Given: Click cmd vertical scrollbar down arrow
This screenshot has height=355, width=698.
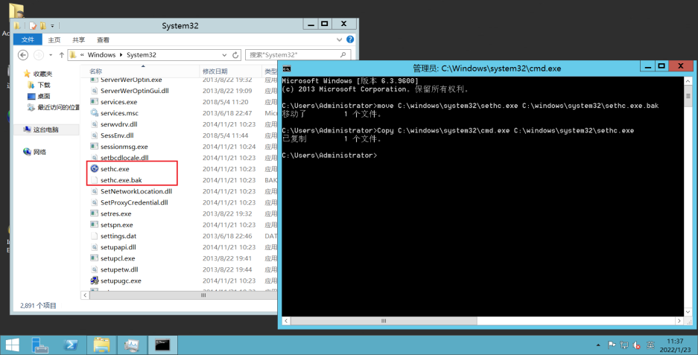Looking at the screenshot, I should pos(688,312).
